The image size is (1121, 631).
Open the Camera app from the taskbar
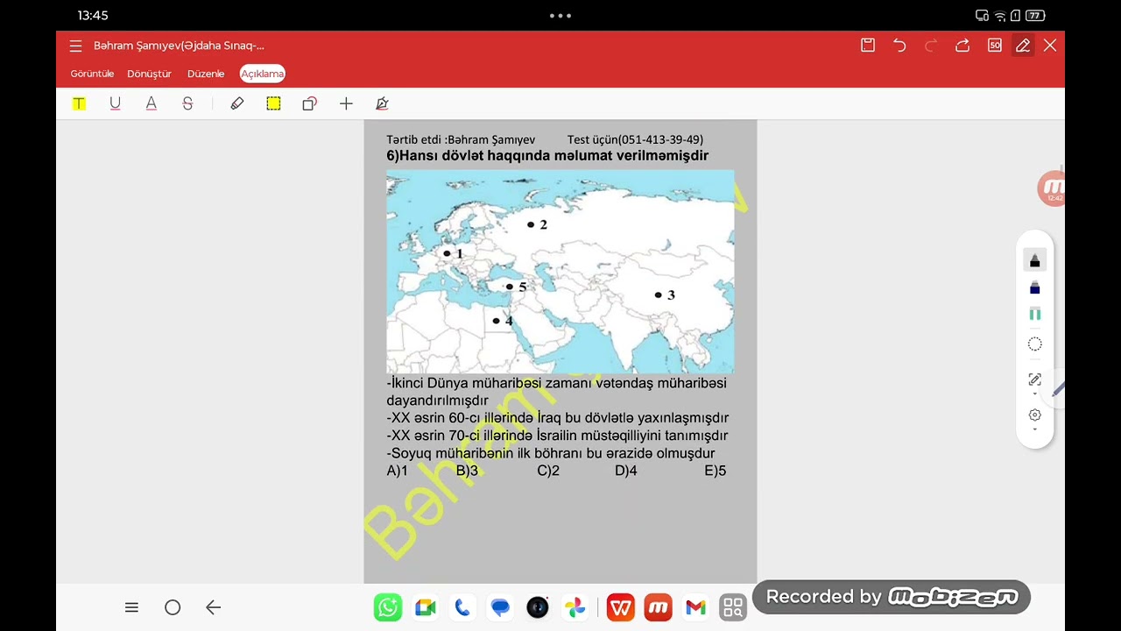[538, 607]
